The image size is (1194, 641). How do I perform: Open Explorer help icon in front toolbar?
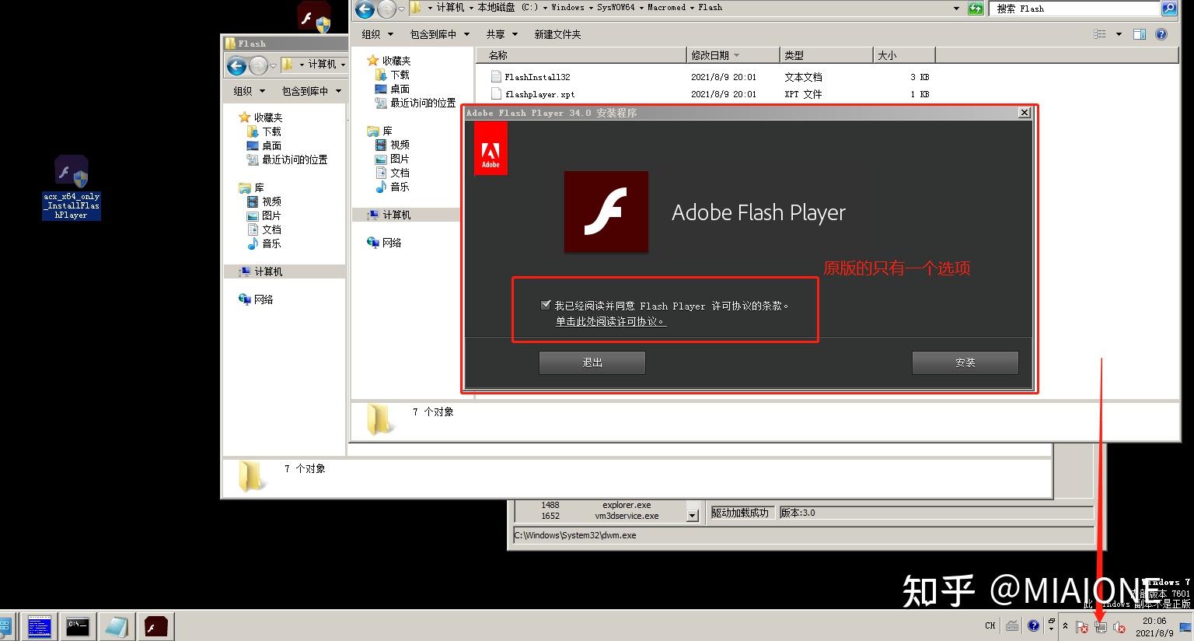1161,34
